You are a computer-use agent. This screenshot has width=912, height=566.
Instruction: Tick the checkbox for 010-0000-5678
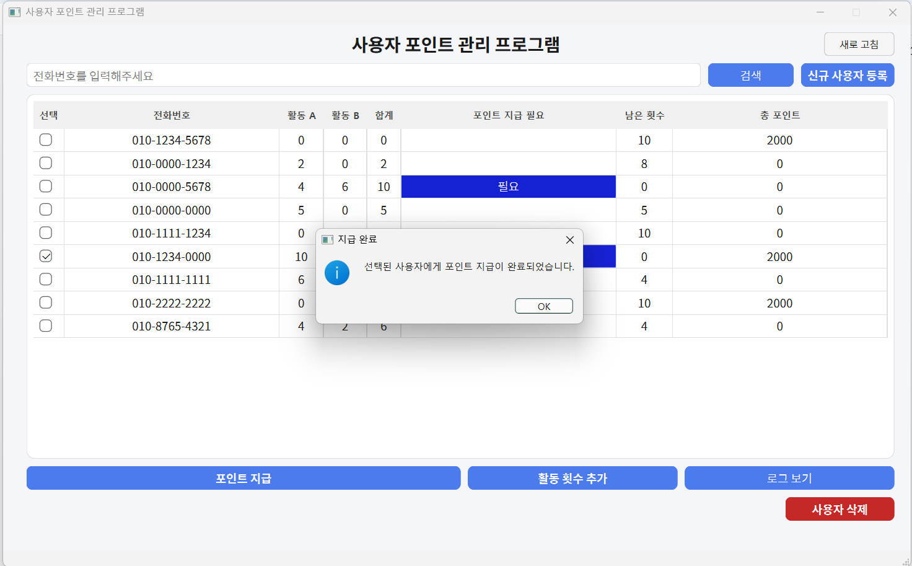coord(46,187)
